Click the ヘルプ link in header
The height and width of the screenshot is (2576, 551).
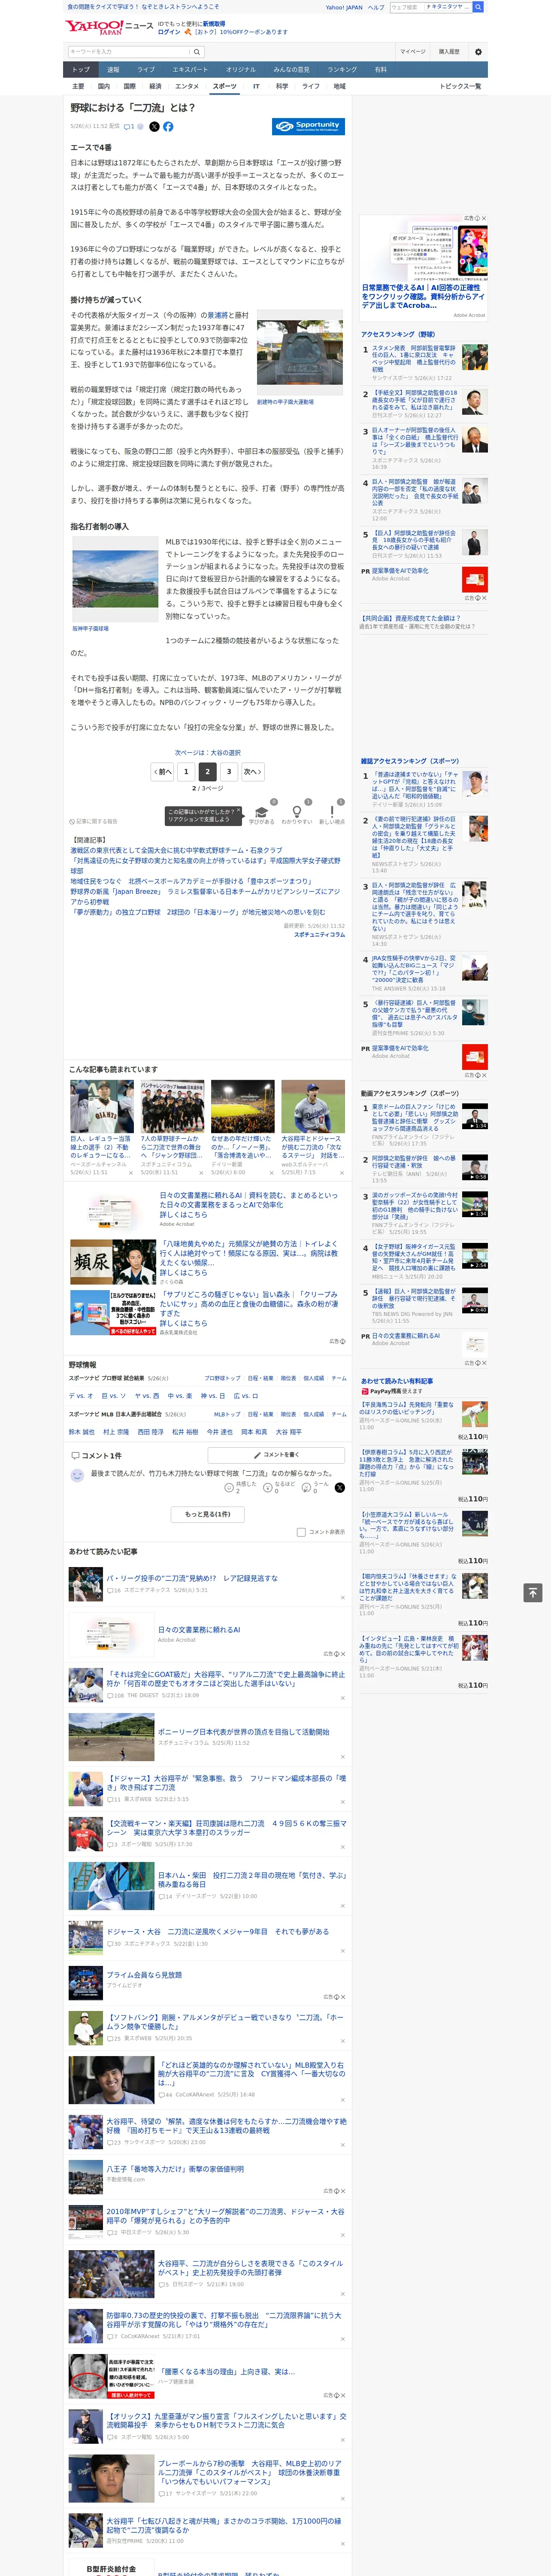(376, 7)
